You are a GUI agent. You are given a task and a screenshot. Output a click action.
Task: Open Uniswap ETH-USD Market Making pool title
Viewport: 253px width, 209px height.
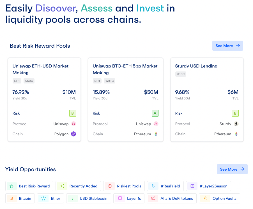(40, 69)
